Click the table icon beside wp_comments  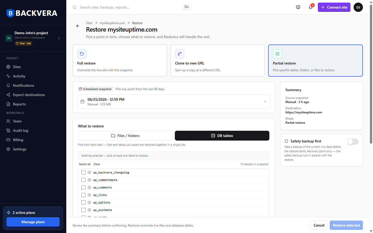pos(89,187)
